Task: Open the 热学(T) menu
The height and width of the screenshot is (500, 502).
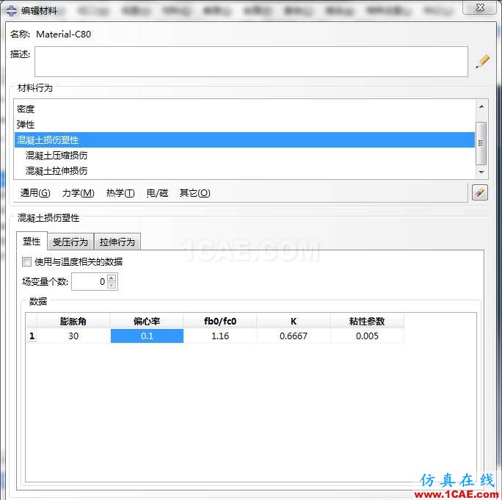Action: pyautogui.click(x=120, y=193)
